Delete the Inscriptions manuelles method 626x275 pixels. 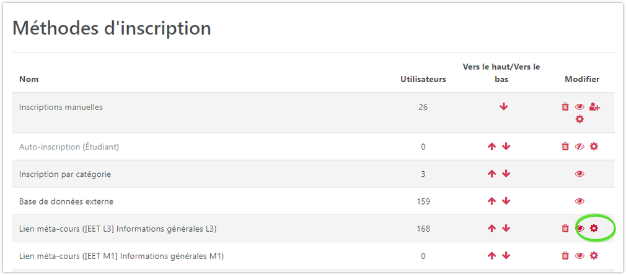(x=565, y=107)
